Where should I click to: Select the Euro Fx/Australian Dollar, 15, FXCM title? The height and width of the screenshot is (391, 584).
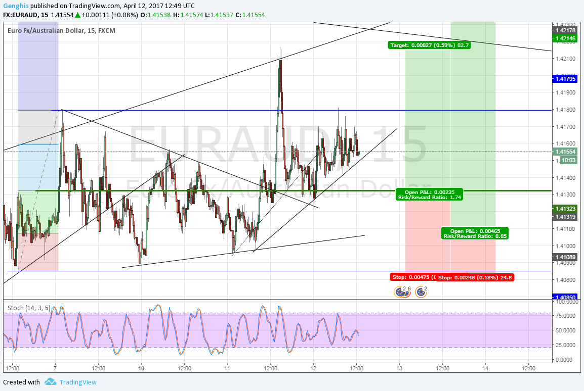pos(61,30)
